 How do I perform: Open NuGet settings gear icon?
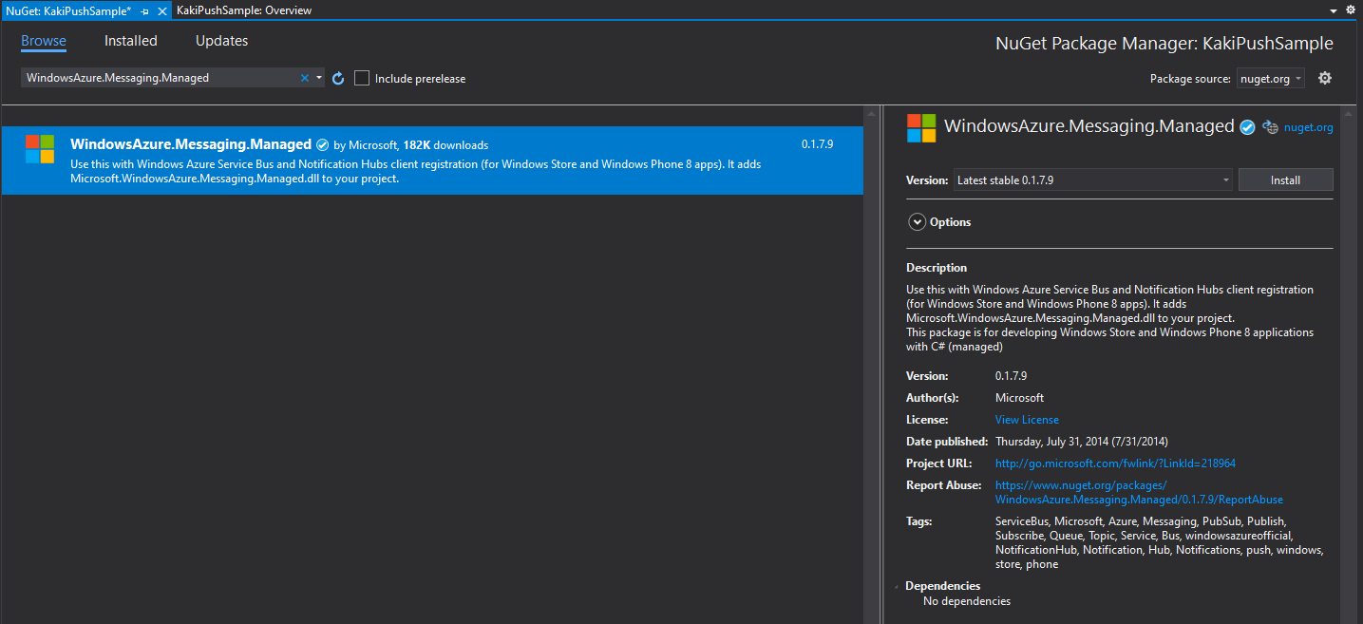tap(1325, 78)
